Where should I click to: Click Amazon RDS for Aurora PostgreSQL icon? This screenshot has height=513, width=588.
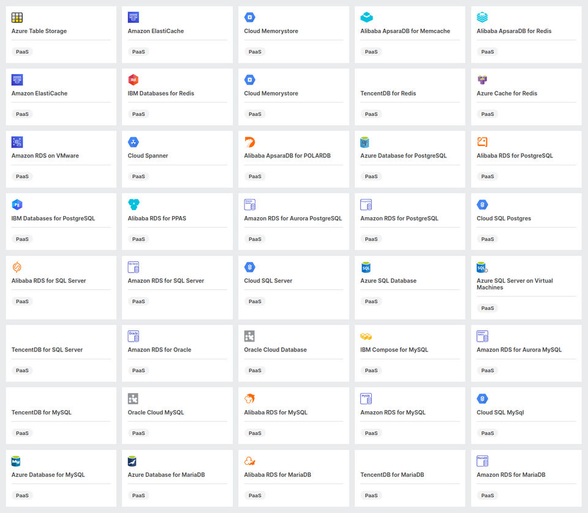[x=250, y=204]
